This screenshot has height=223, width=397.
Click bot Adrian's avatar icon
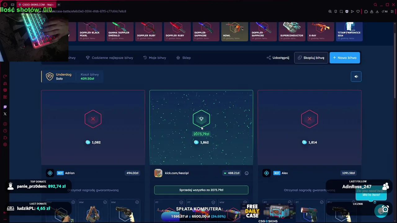pos(50,173)
